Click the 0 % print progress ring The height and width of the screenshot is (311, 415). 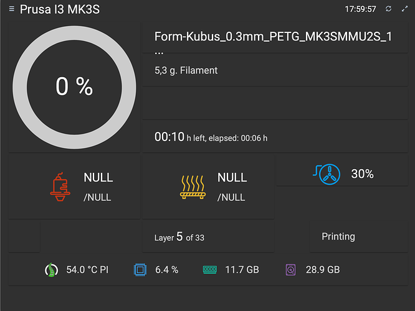tap(74, 87)
